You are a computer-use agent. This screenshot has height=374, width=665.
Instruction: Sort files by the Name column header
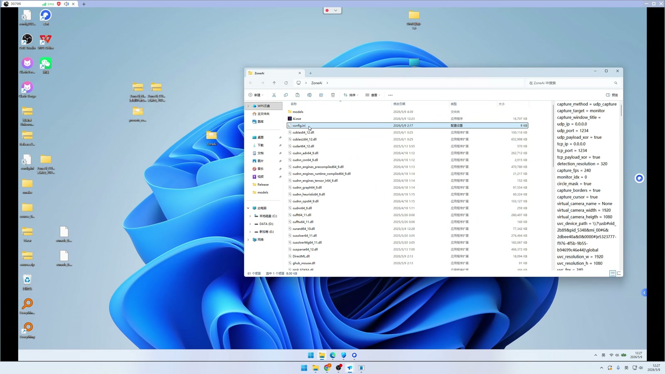coord(294,104)
